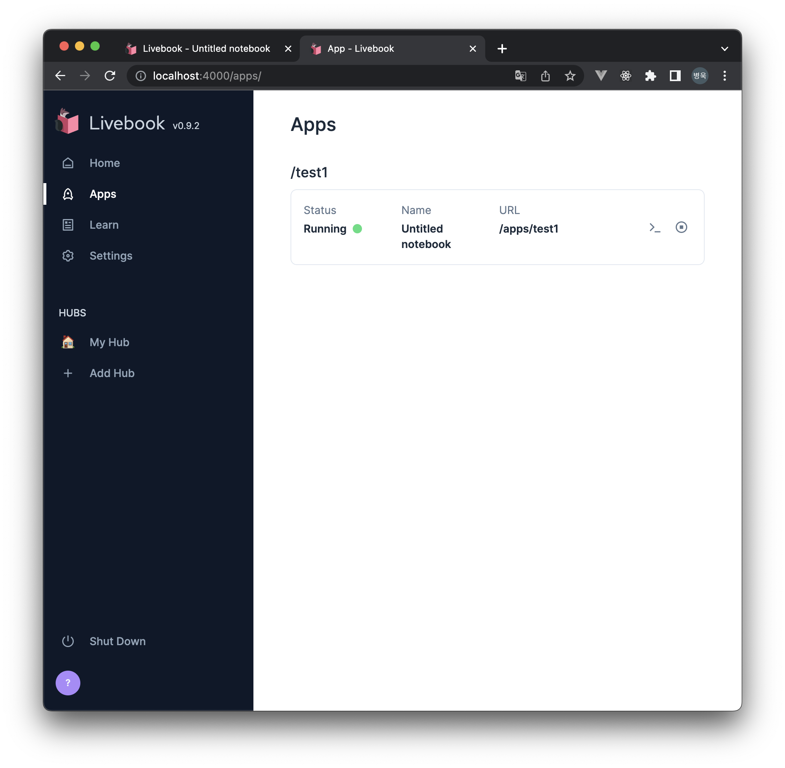The image size is (785, 768).
Task: Open Settings via the gear icon
Action: coord(68,255)
